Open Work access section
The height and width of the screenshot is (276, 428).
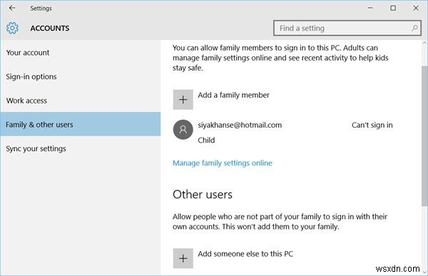tap(80, 101)
